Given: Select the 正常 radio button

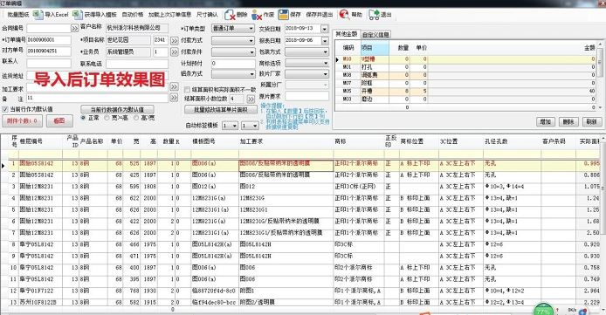Looking at the screenshot, I should click(x=83, y=118).
